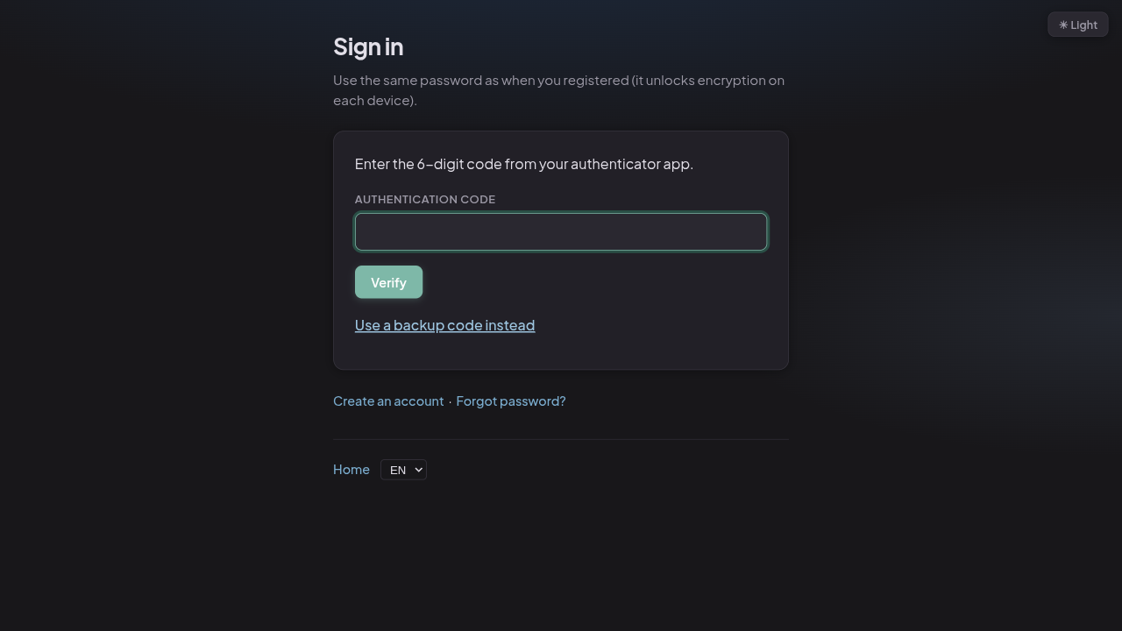Screen dimensions: 1122x631
Task: Click the AUTHENTICATION CODE label
Action: tap(424, 199)
